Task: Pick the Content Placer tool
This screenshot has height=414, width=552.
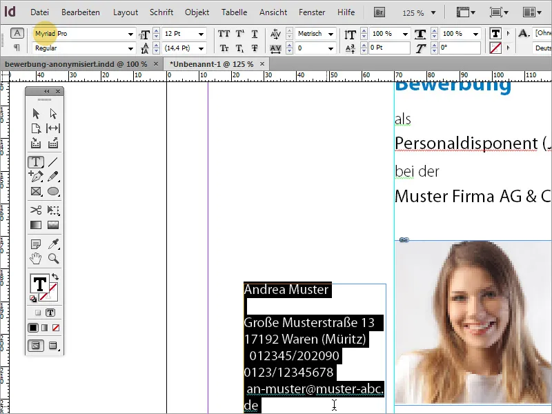Action: pyautogui.click(x=53, y=144)
